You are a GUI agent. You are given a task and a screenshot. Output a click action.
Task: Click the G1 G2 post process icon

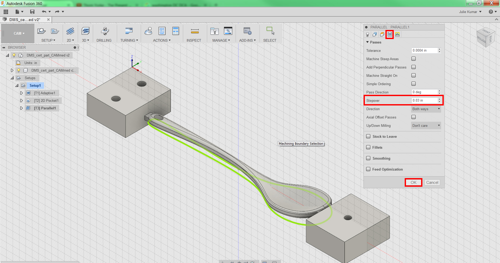(x=162, y=31)
